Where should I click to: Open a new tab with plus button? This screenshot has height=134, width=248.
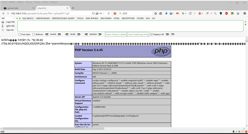(73, 8)
